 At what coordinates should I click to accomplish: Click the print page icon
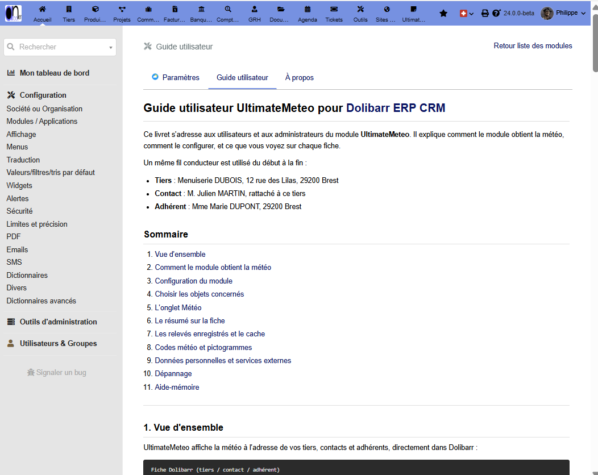point(485,13)
